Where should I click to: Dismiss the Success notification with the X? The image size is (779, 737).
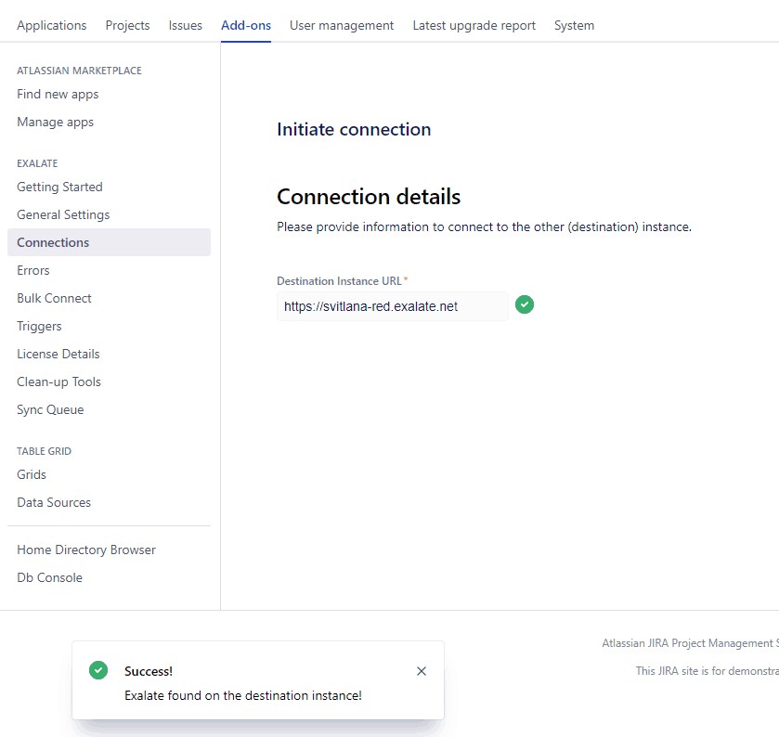[x=422, y=671]
